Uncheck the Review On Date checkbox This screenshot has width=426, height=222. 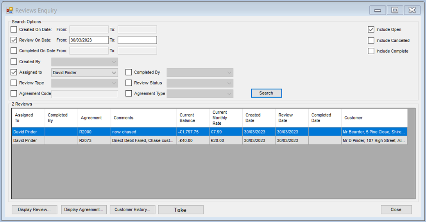coord(14,40)
